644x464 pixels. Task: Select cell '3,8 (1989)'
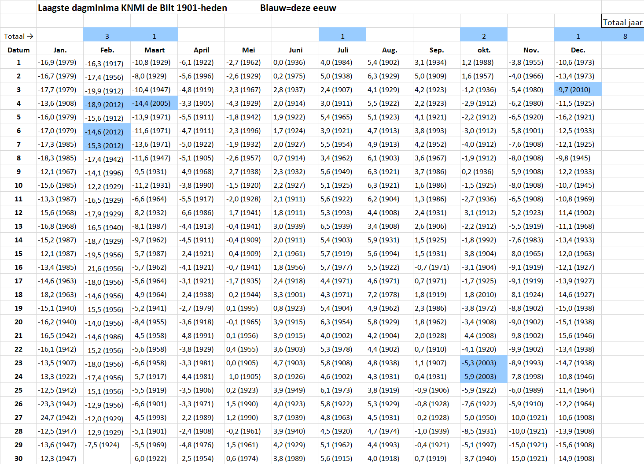click(295, 458)
